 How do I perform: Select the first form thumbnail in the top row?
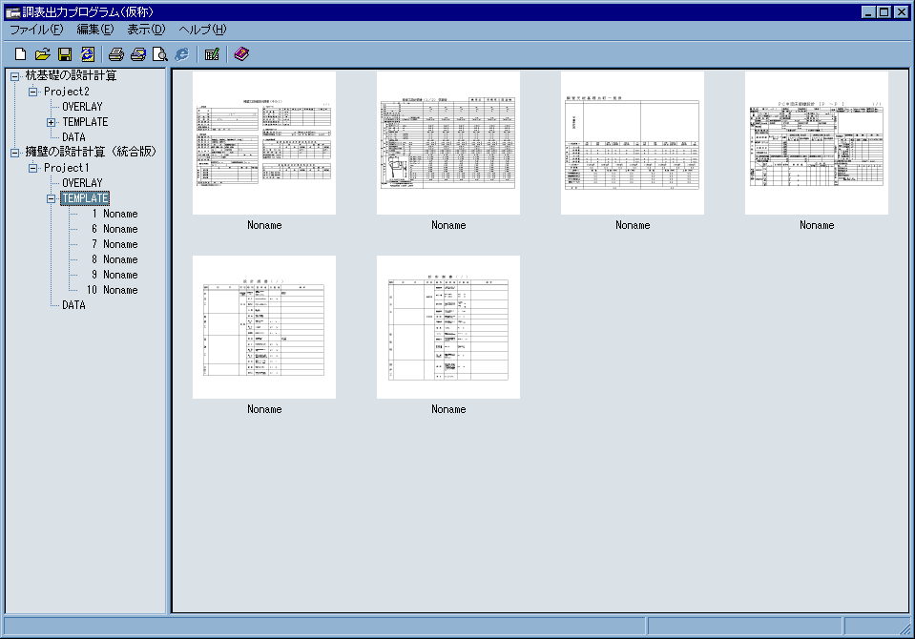(x=264, y=143)
